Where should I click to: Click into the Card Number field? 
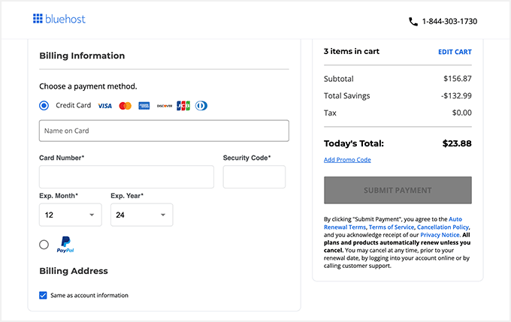pos(126,177)
